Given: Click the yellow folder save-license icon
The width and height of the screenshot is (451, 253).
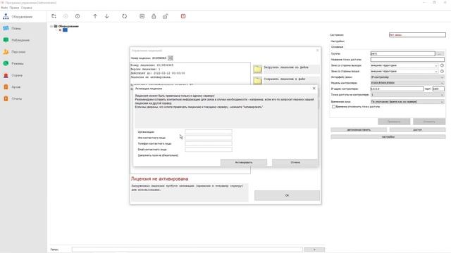Looking at the screenshot, I should point(257,81).
